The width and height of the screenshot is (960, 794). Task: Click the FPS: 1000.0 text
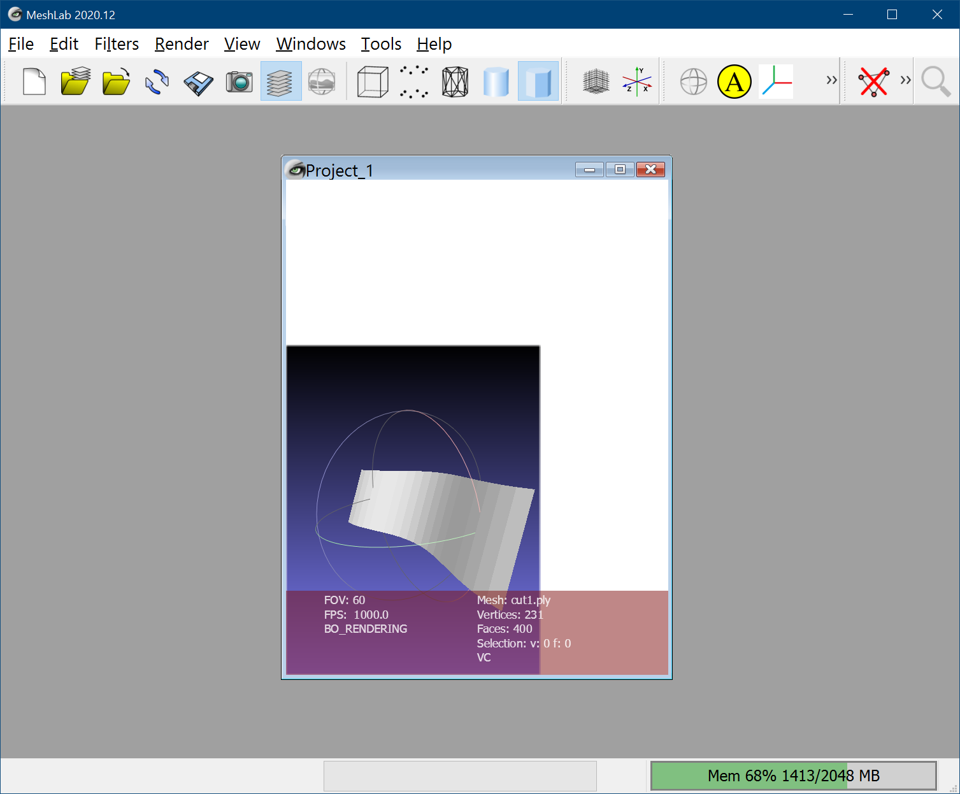coord(356,615)
